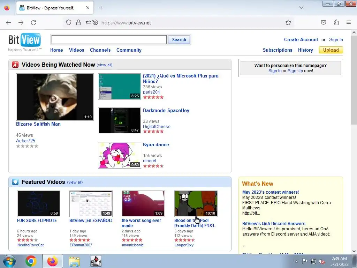
Task: Click the Create Account link
Action: pos(301,39)
